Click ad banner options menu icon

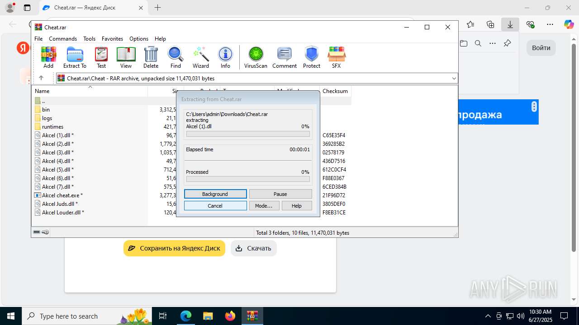(534, 107)
